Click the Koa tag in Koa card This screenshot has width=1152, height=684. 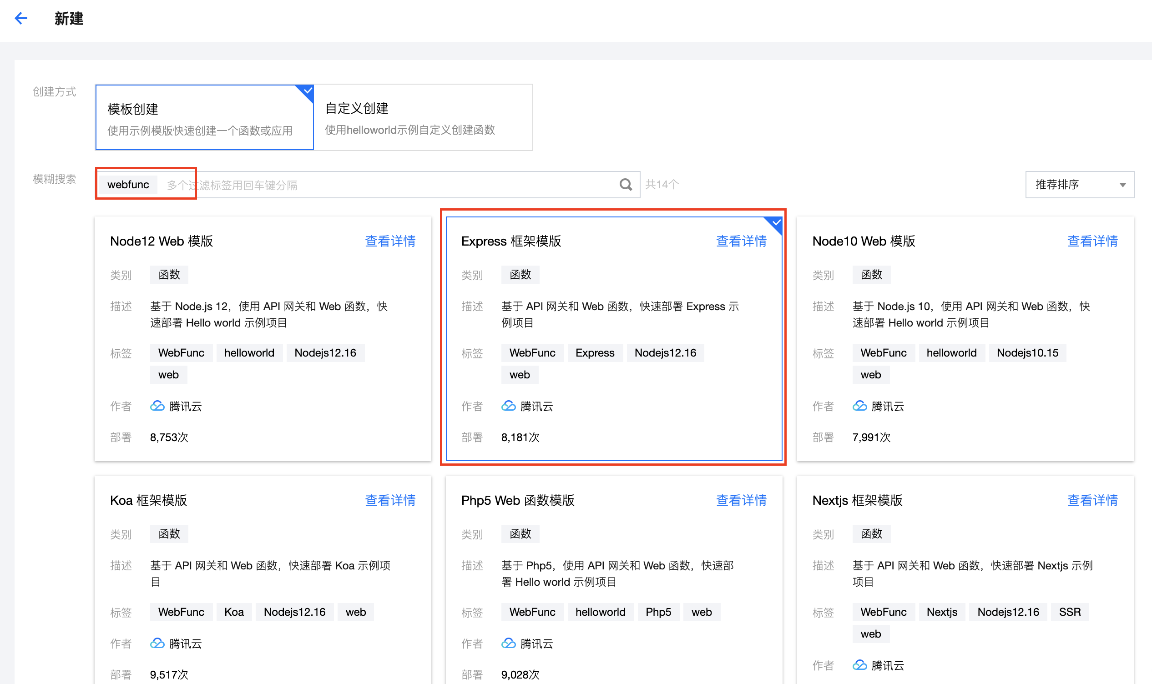click(234, 612)
